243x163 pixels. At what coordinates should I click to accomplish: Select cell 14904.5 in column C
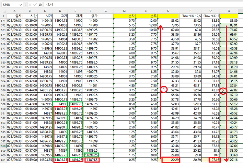45,21
